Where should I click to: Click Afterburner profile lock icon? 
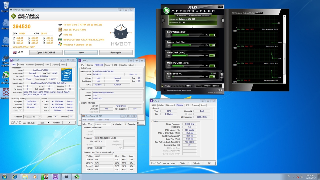(x=162, y=86)
